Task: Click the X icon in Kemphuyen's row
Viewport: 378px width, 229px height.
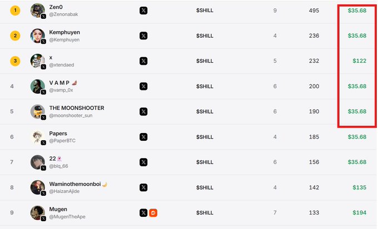Action: 143,35
